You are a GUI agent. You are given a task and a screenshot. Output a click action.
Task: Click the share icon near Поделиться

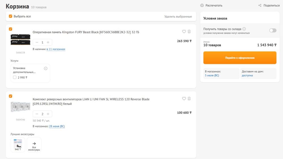click(x=260, y=5)
